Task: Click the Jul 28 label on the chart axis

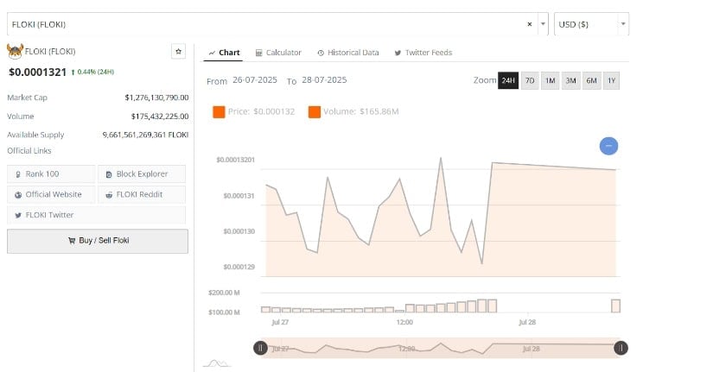Action: pos(527,322)
